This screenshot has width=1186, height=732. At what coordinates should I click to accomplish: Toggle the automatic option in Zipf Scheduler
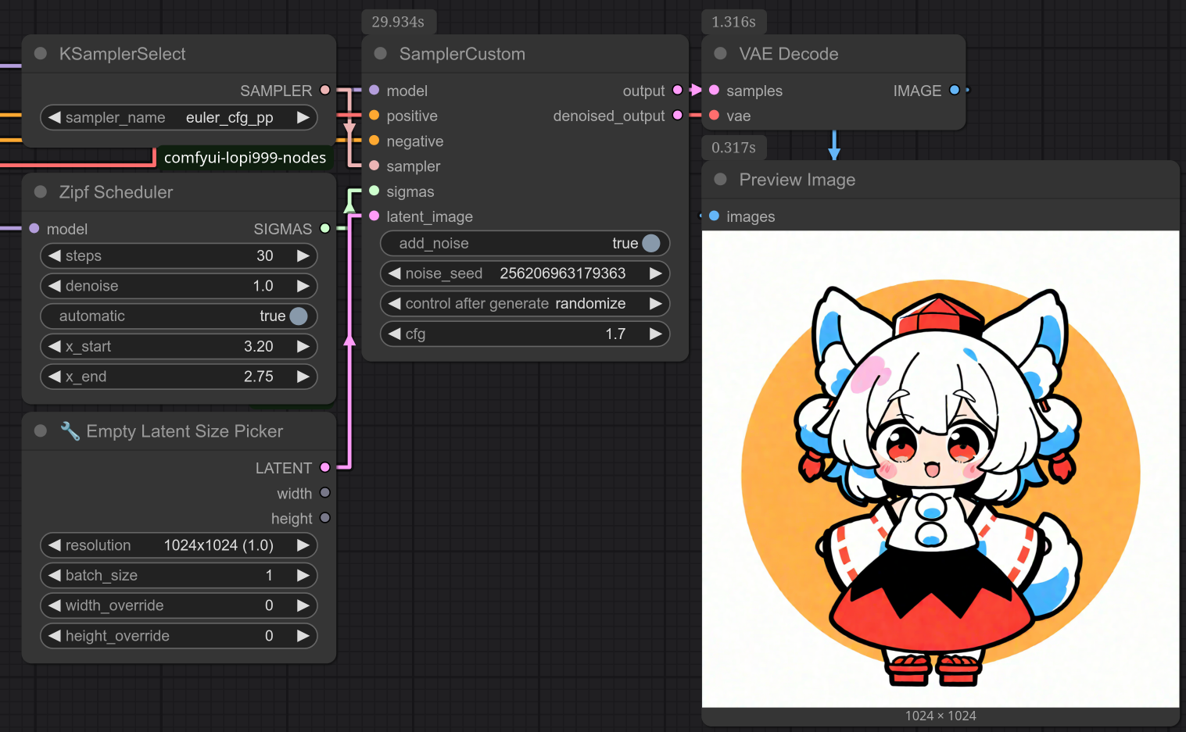coord(298,316)
